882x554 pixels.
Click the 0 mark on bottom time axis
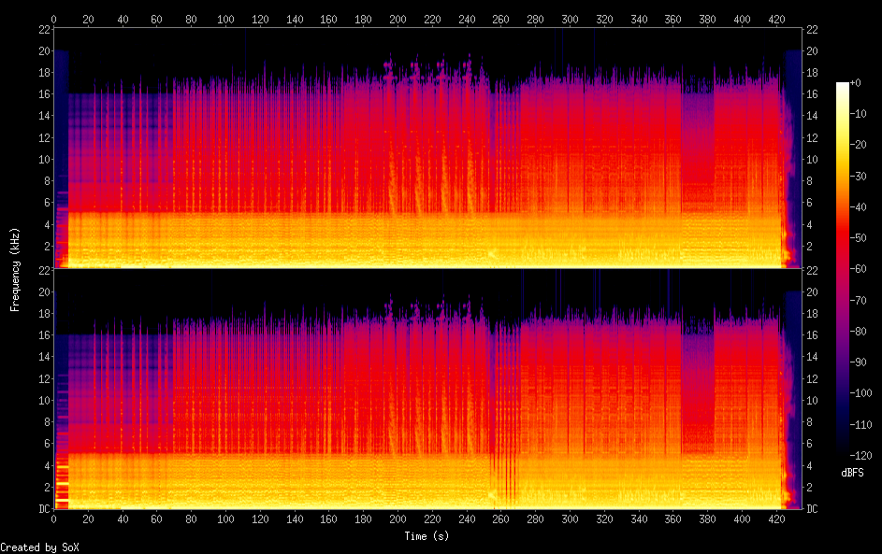point(54,518)
